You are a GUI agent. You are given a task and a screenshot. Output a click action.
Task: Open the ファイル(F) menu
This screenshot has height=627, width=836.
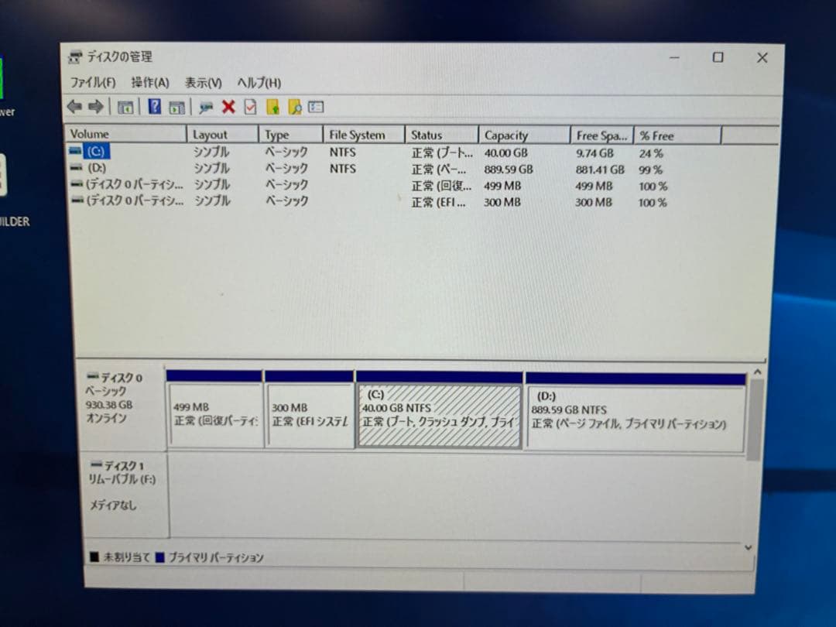point(93,82)
